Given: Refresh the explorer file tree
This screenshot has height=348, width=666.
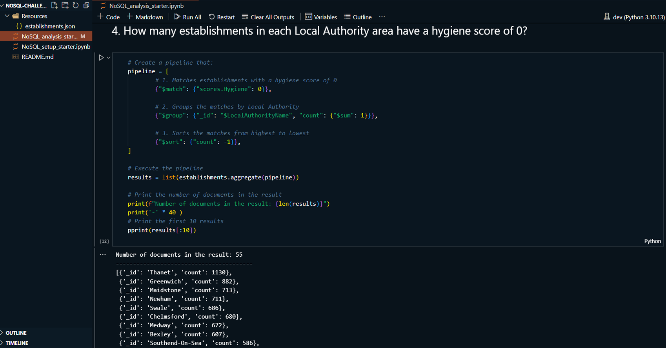Looking at the screenshot, I should coord(76,5).
